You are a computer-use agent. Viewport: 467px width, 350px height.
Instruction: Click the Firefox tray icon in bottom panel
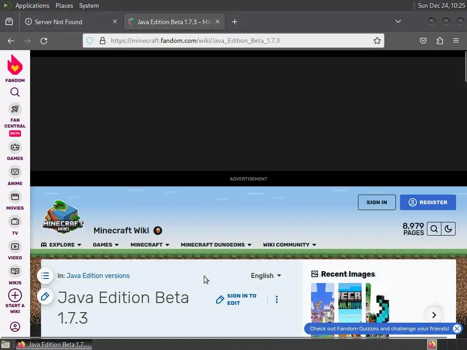pos(432,345)
